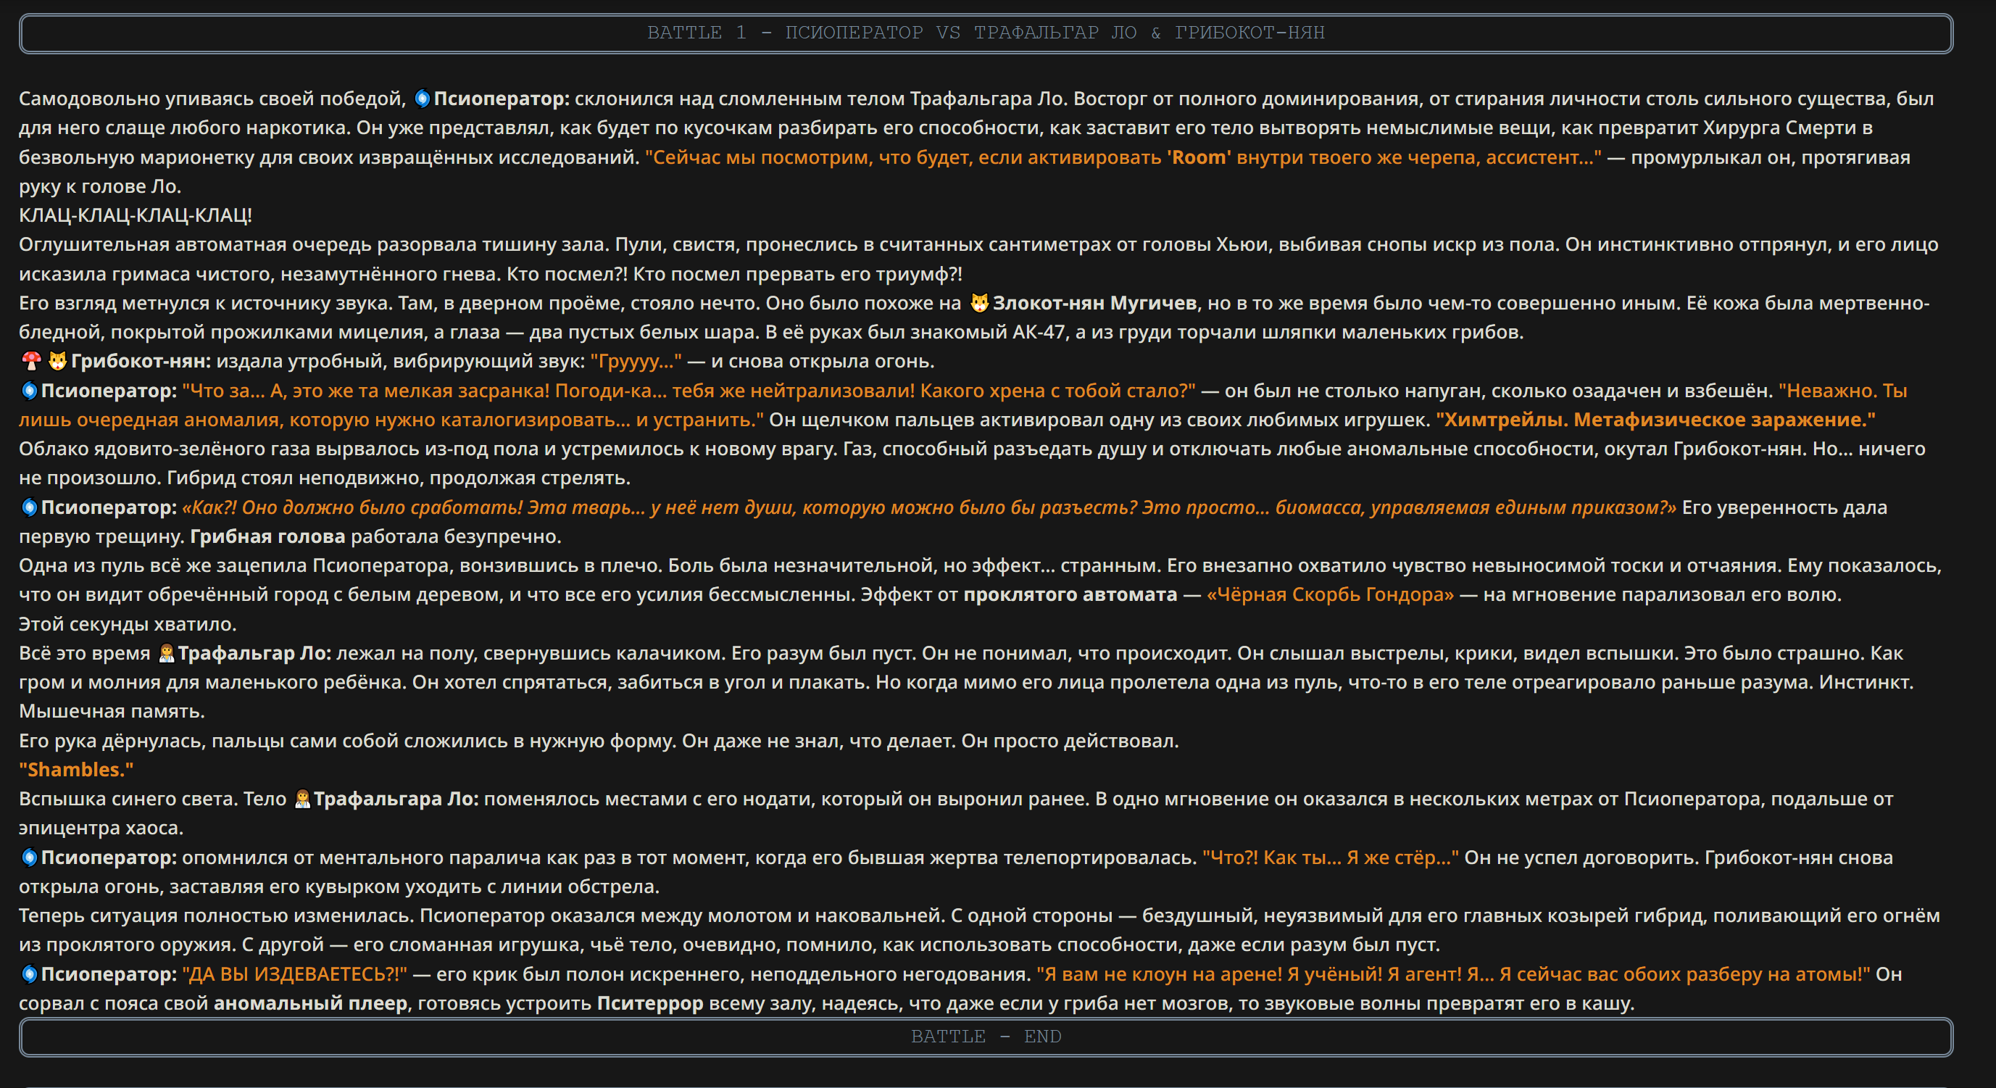1996x1088 pixels.
Task: Click the orange "Shambles." quote
Action: [76, 770]
